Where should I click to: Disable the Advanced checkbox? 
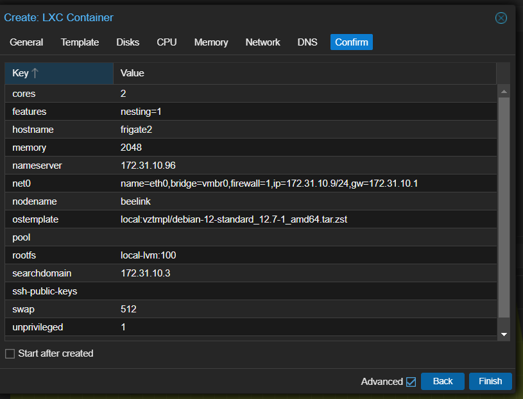point(410,381)
